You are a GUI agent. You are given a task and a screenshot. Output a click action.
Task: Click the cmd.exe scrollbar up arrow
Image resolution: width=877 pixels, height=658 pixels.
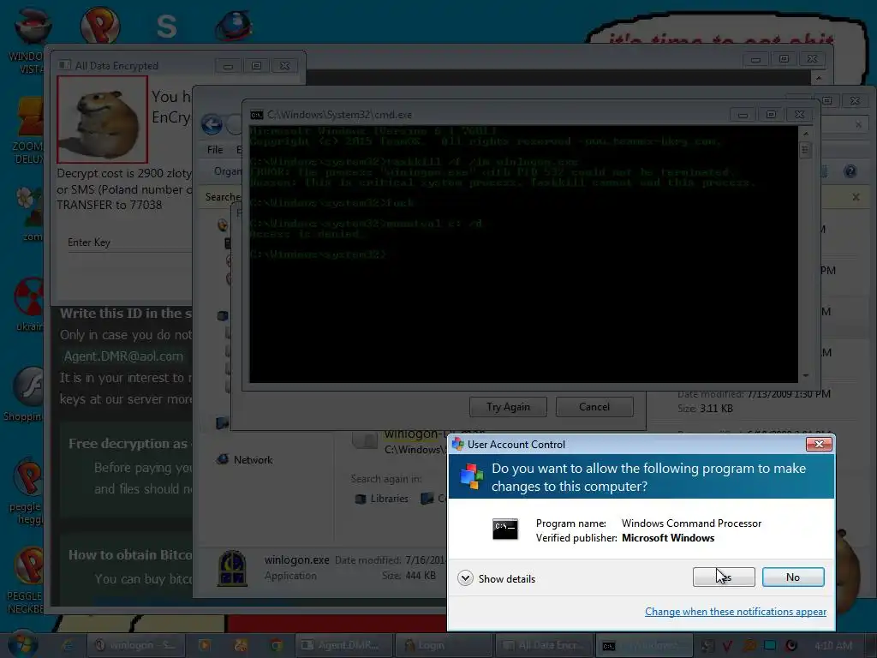(805, 134)
